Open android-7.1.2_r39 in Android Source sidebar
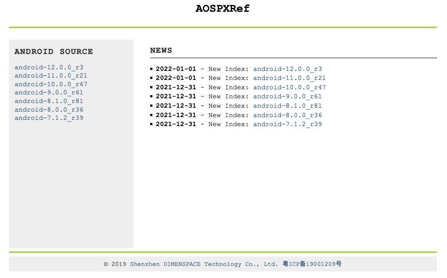This screenshot has width=447, height=278. click(49, 118)
